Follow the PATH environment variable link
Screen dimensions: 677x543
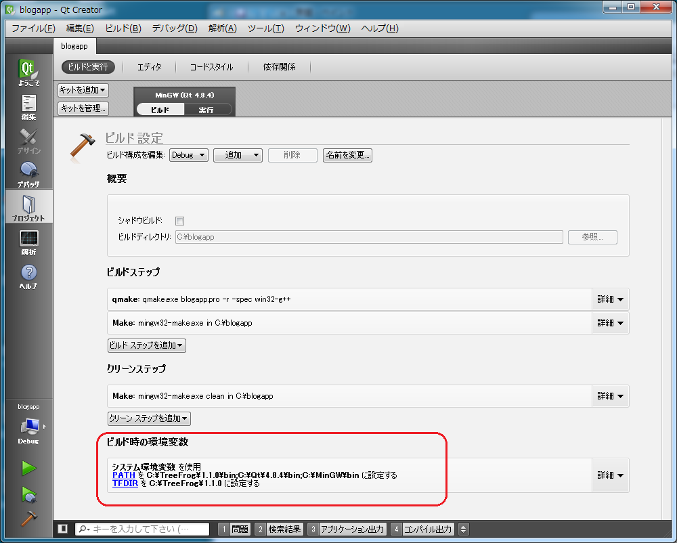[123, 475]
